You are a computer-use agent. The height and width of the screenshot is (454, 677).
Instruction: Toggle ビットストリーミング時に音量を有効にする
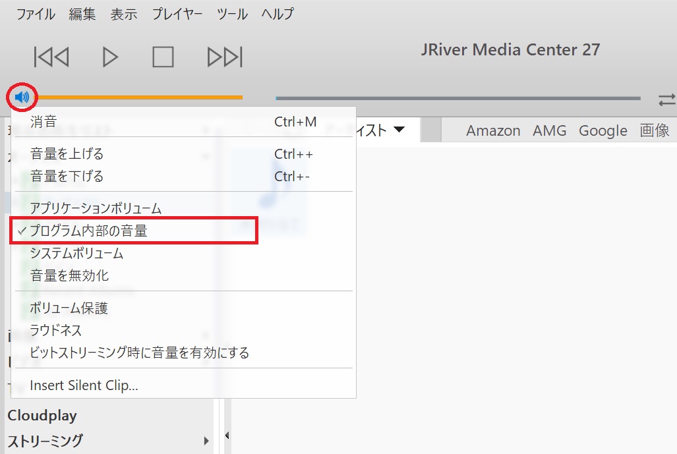pos(183,353)
